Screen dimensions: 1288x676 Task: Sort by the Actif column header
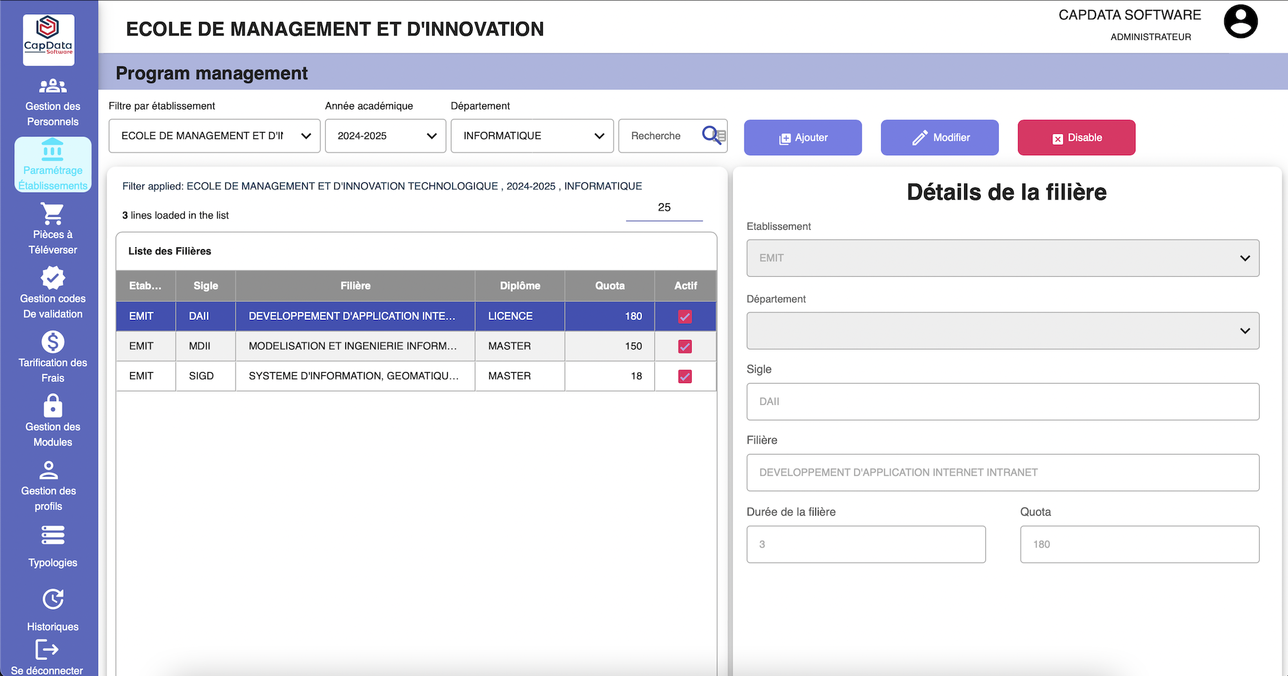point(686,286)
